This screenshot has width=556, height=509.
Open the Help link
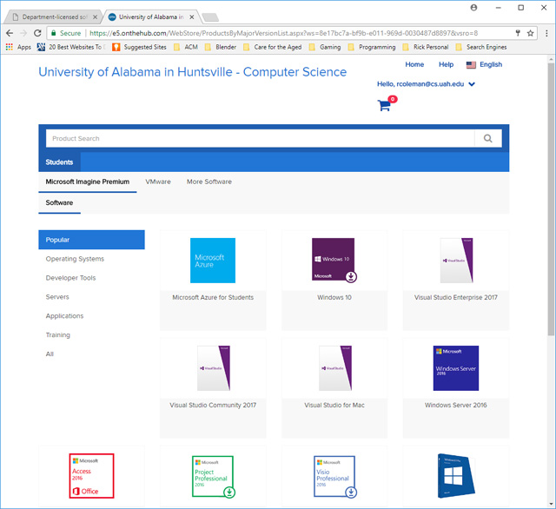pyautogui.click(x=446, y=64)
